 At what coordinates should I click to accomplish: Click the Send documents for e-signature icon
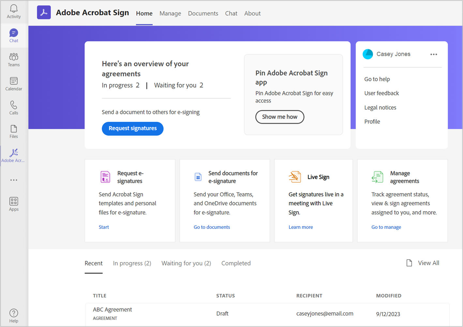(x=198, y=177)
